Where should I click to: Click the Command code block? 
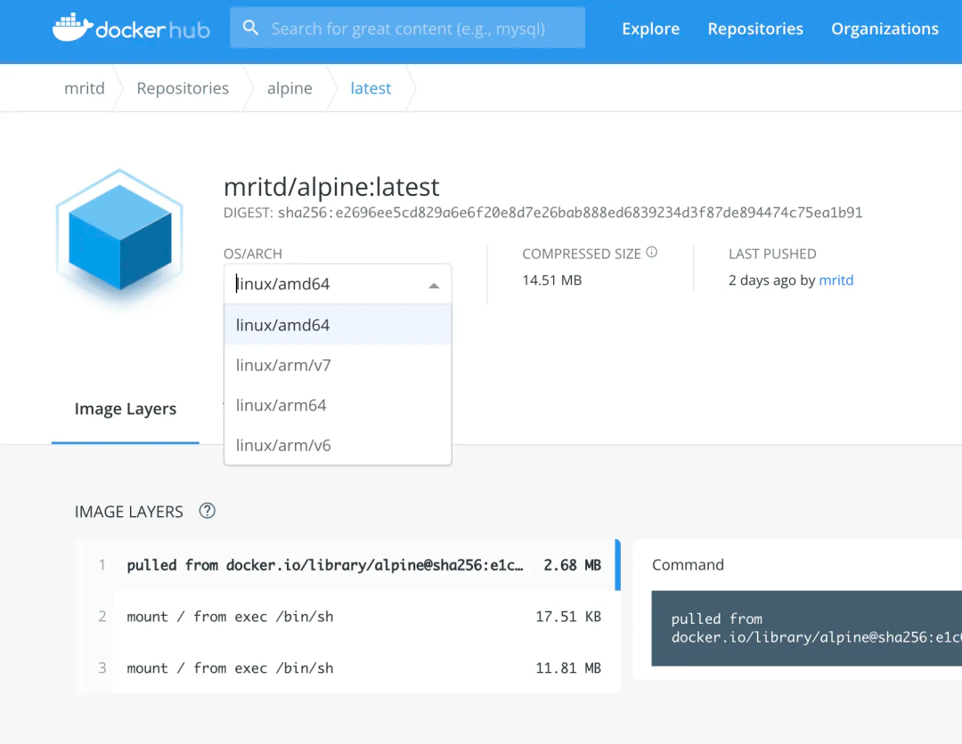tap(806, 628)
